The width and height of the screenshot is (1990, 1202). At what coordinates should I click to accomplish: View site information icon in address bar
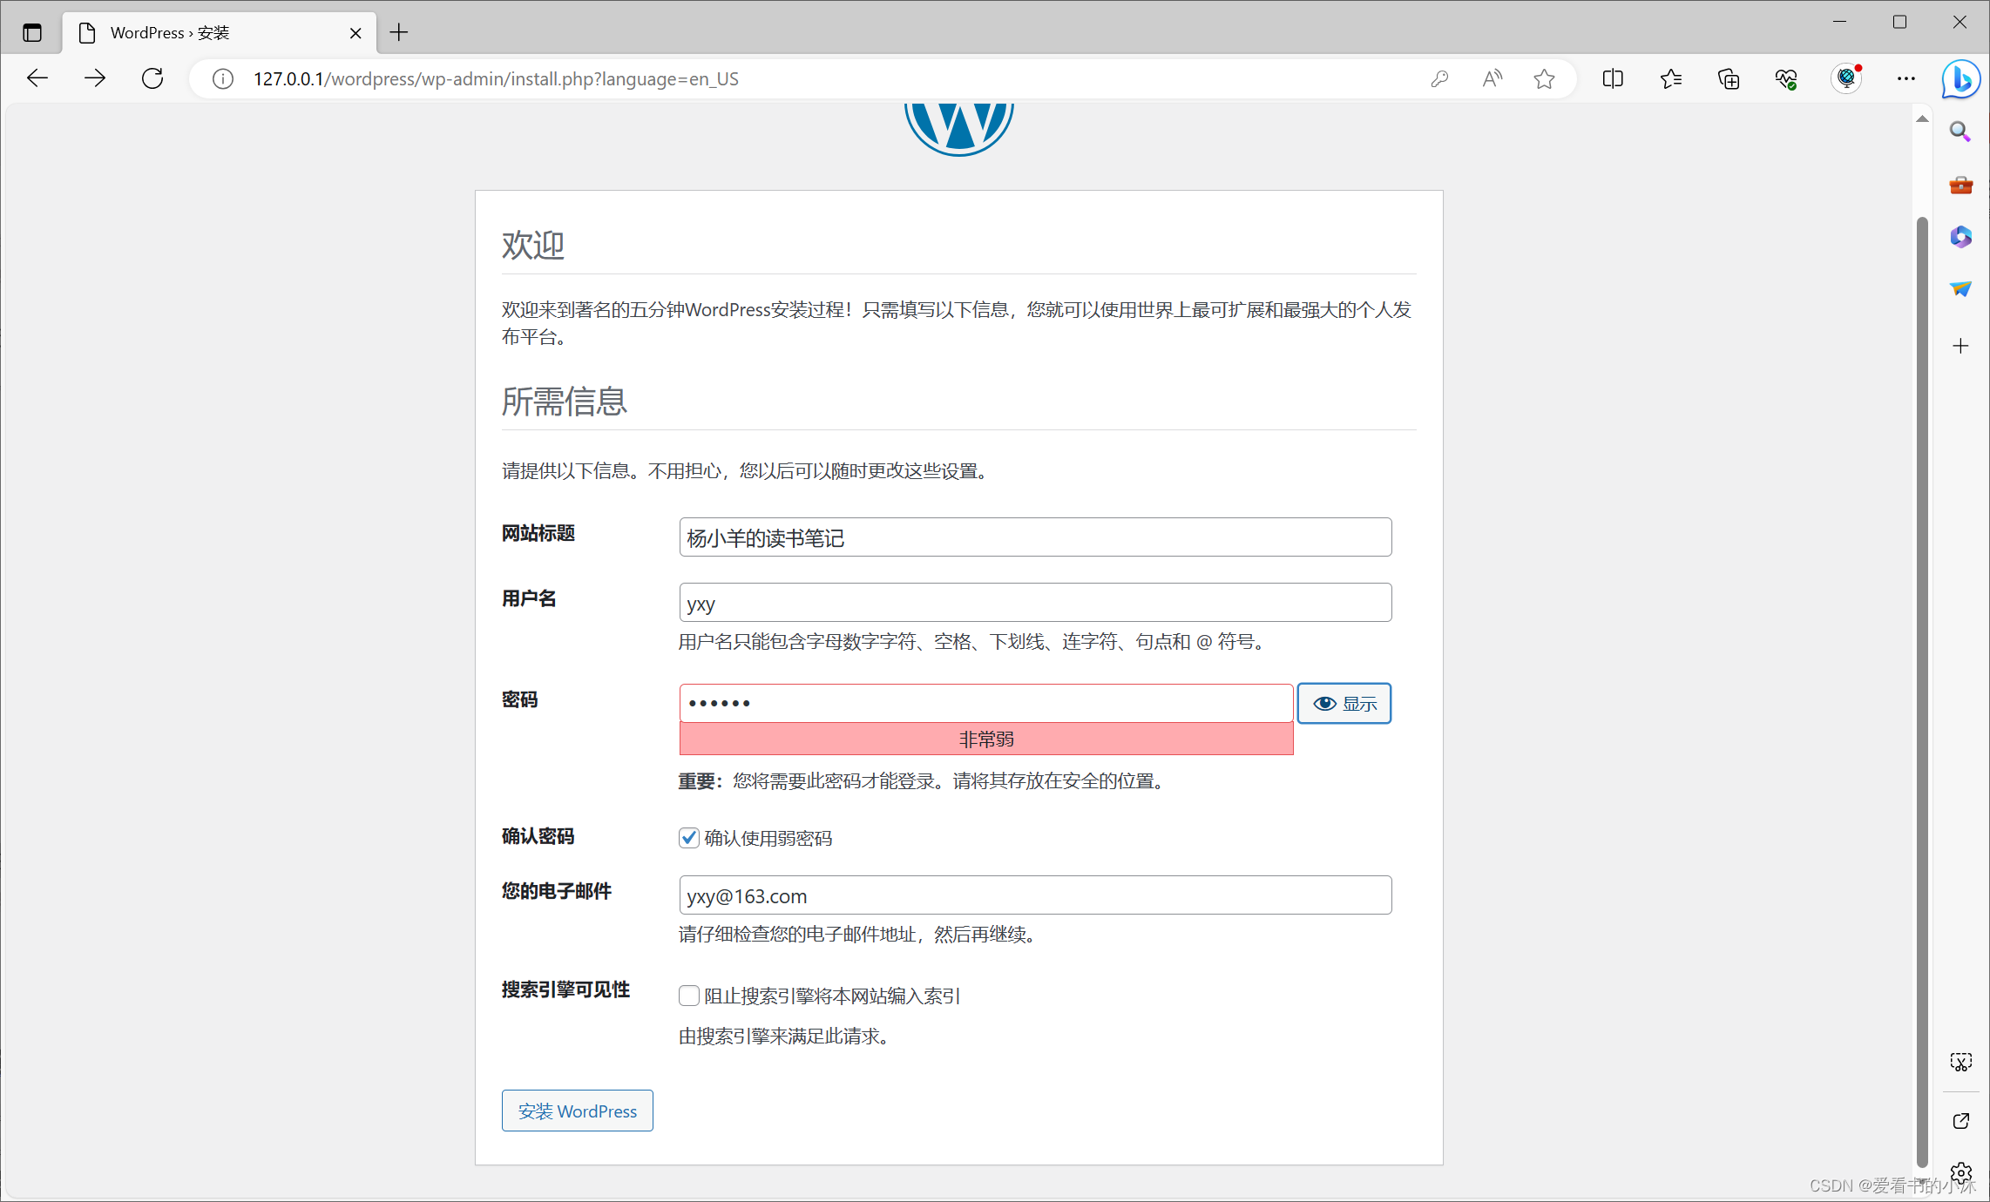click(223, 79)
